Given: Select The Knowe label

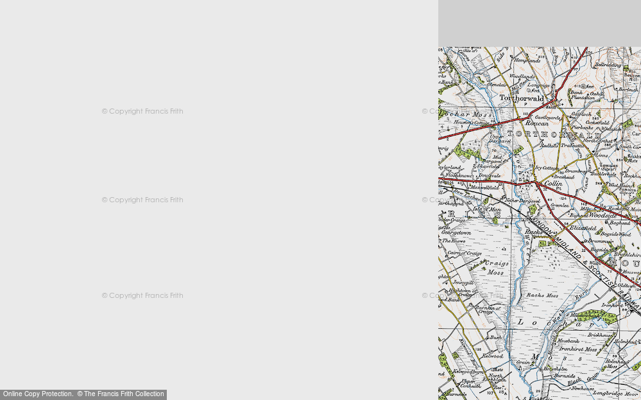Looking at the screenshot, I should (x=454, y=241).
